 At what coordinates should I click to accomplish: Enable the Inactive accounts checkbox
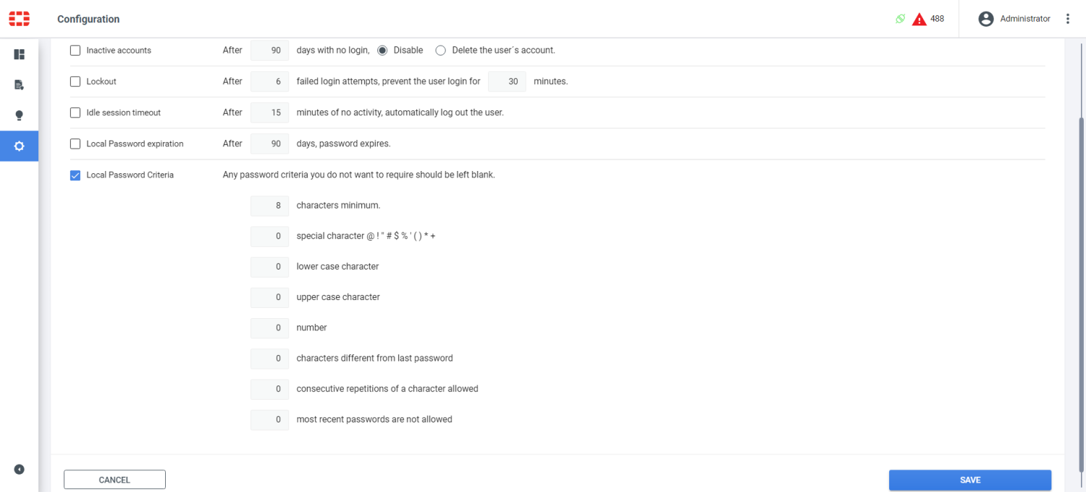75,50
